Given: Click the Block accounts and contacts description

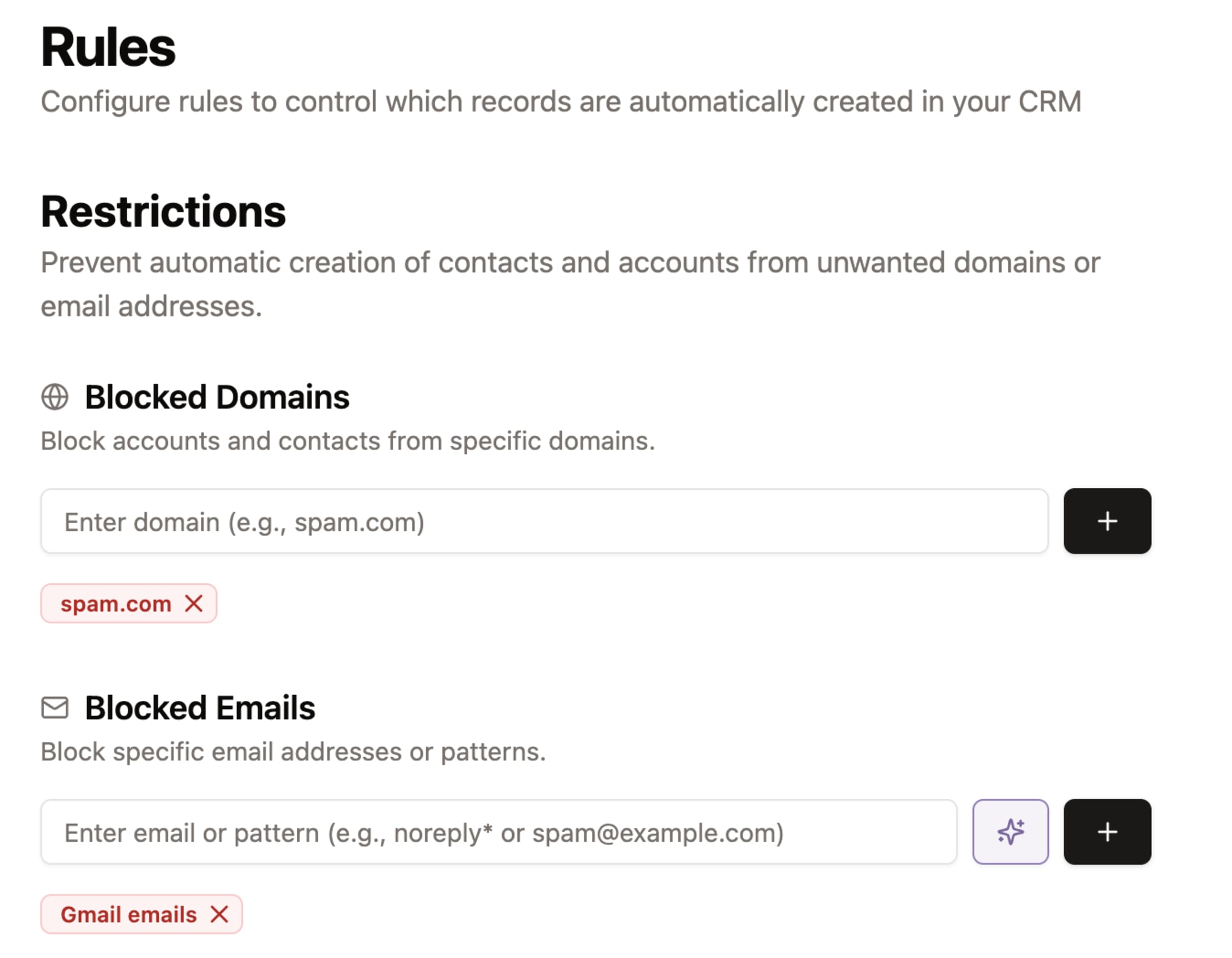Looking at the screenshot, I should coord(348,440).
